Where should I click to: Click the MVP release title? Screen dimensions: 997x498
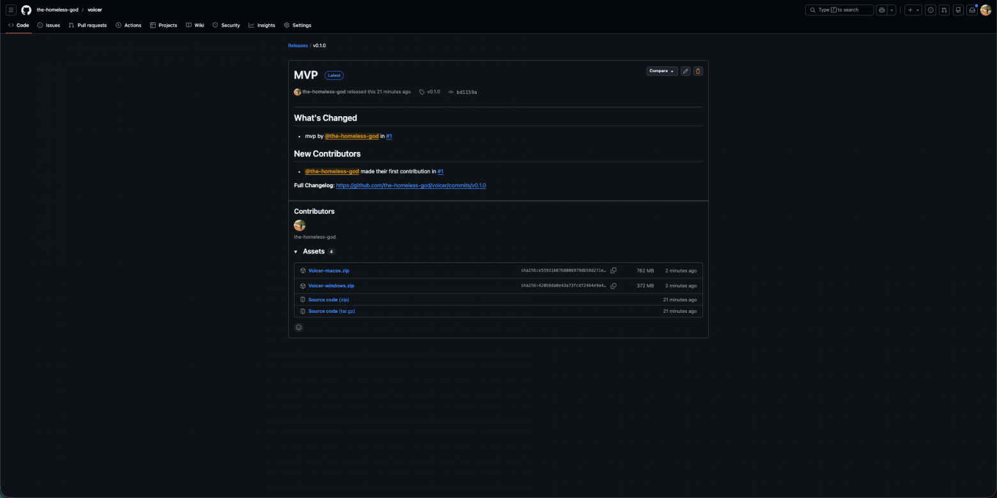pyautogui.click(x=305, y=75)
